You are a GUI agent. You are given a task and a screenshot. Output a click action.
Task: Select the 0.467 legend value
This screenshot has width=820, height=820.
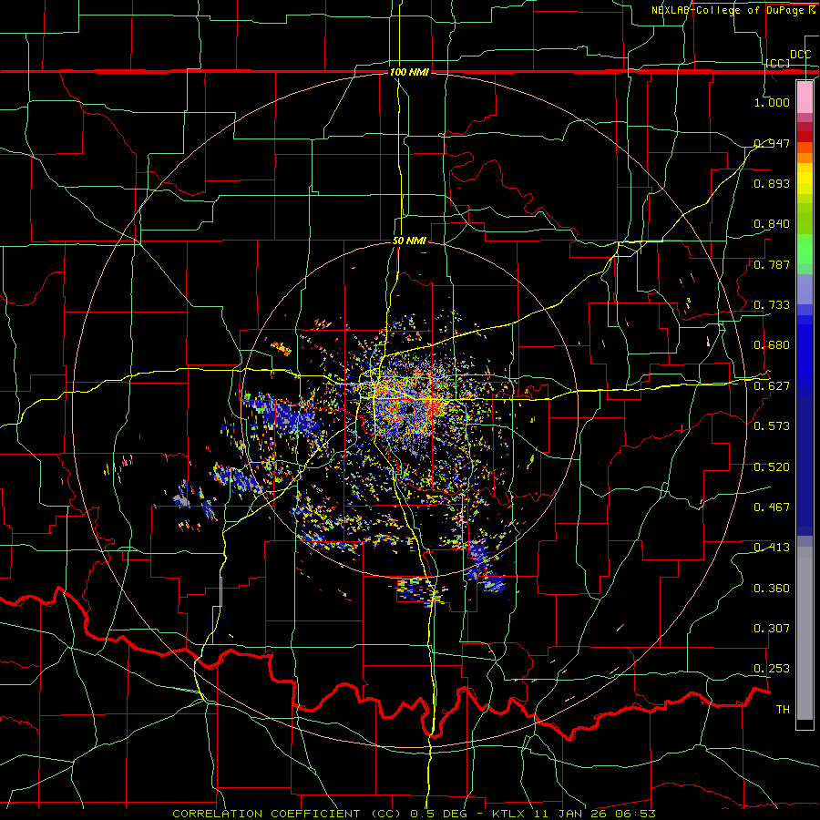(772, 507)
